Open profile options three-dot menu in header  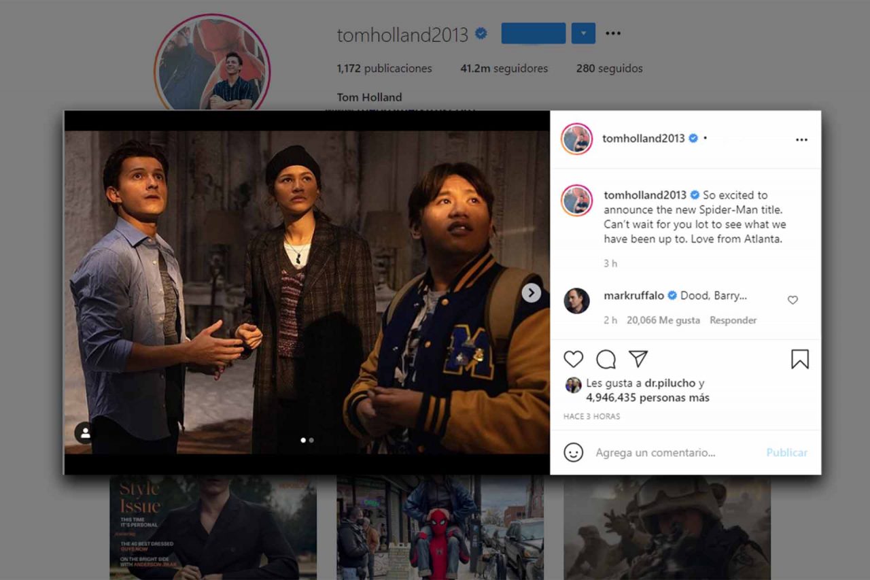pyautogui.click(x=613, y=33)
